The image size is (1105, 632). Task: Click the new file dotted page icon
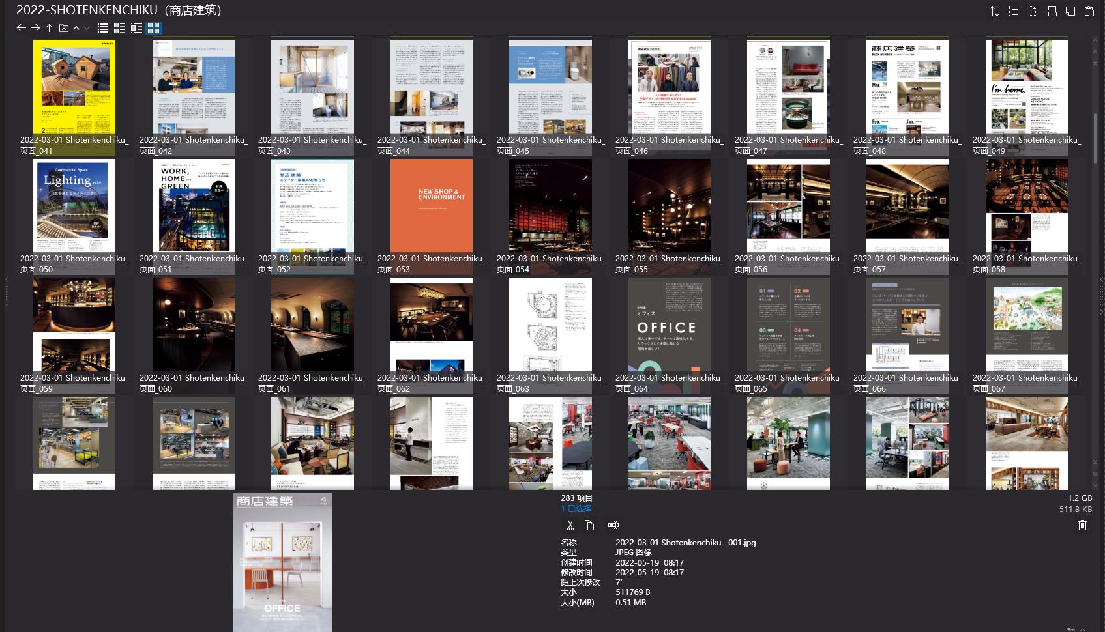(x=1032, y=11)
